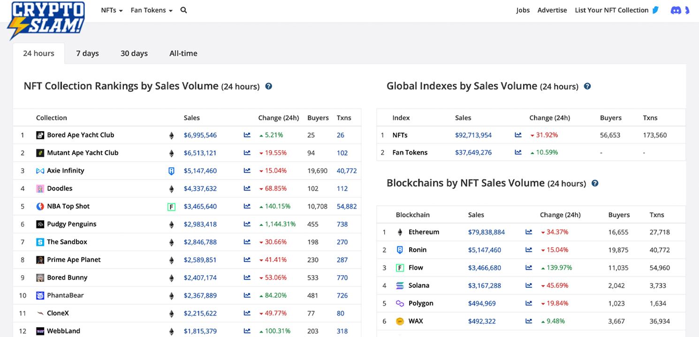
Task: Click Axie Infinity sales value $5,147,460 in collections
Action: 200,171
